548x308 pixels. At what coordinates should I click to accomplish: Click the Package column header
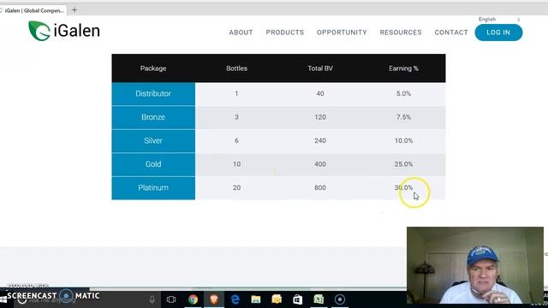pyautogui.click(x=153, y=68)
